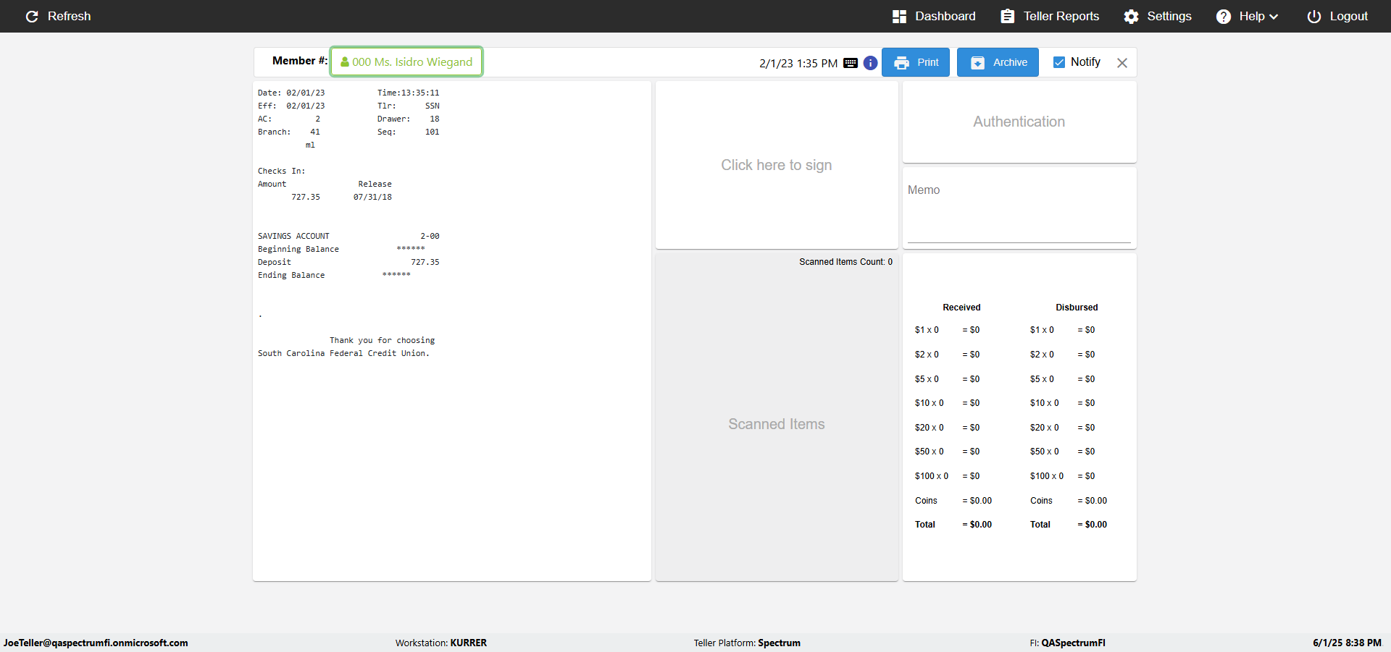Click here to sign signature area

(x=777, y=165)
